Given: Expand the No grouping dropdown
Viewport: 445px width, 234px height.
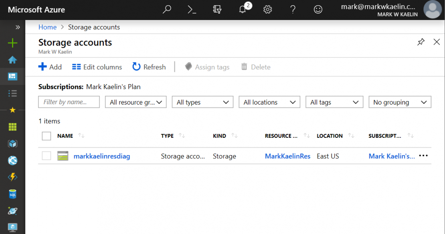Looking at the screenshot, I should [x=399, y=102].
